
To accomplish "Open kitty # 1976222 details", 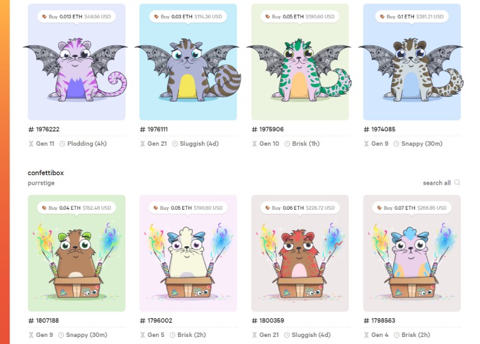I will (44, 129).
